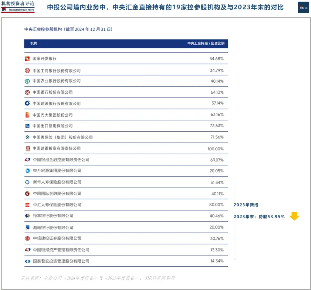Click the 中国农业银行 logo icon
Image resolution: width=311 pixels, height=290 pixels.
(x=27, y=81)
